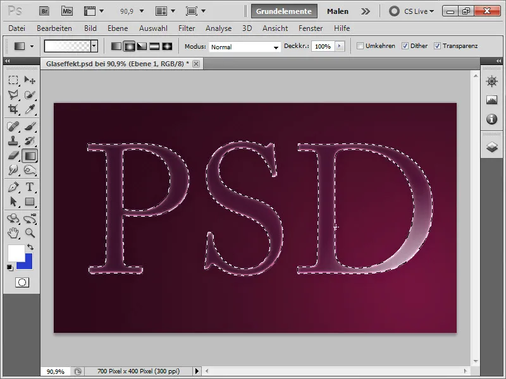Choose diamond gradient style
Viewport: 506px width, 379px height.
[167, 46]
